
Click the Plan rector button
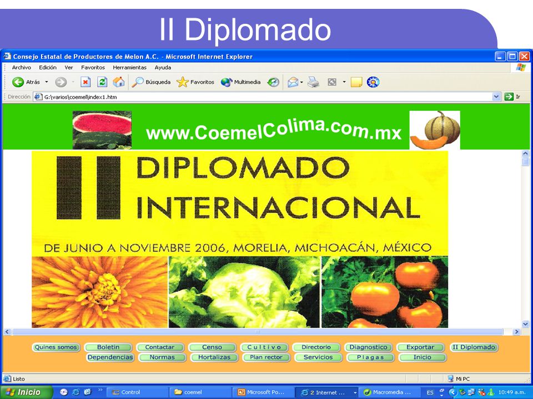click(266, 357)
